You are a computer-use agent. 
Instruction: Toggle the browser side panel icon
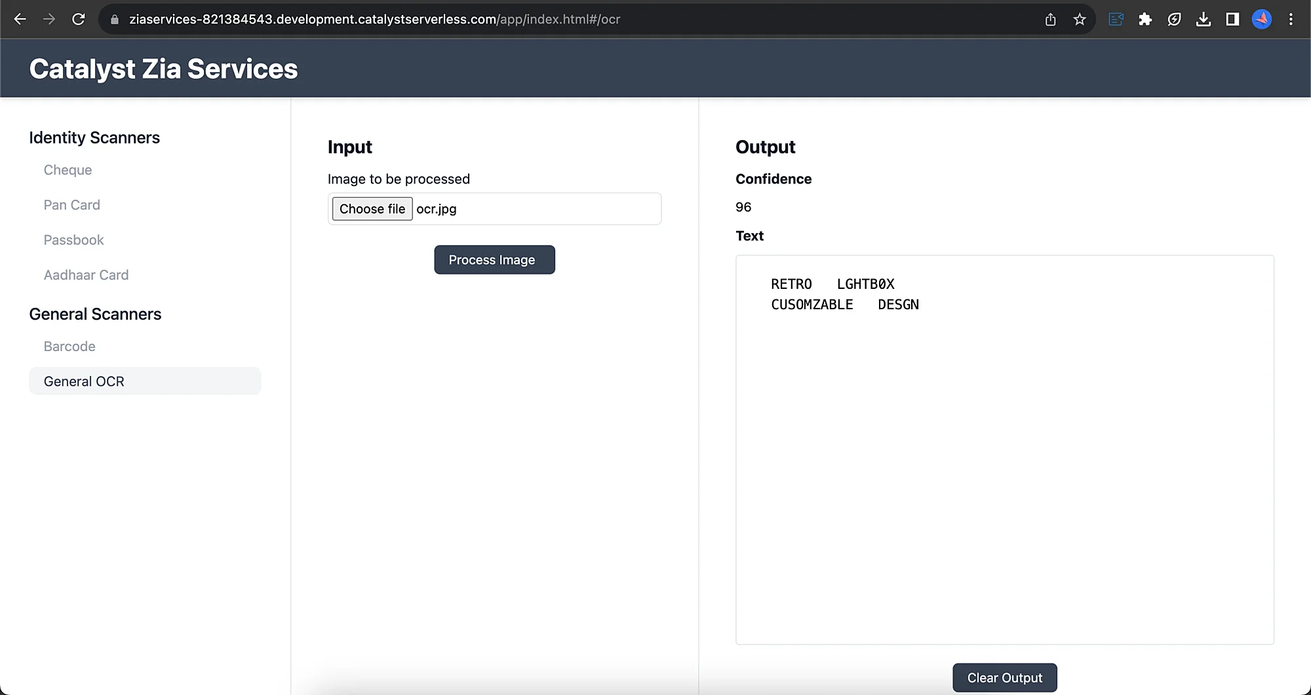[1232, 20]
